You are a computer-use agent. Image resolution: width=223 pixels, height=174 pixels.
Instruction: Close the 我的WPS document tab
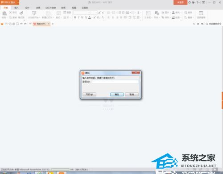click(x=49, y=24)
